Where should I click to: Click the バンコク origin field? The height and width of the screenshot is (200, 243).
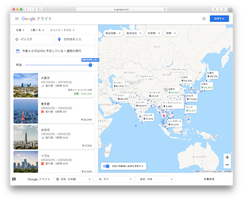(x=33, y=39)
